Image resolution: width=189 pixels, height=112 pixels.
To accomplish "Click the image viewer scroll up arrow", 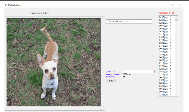I will click(x=103, y=18).
